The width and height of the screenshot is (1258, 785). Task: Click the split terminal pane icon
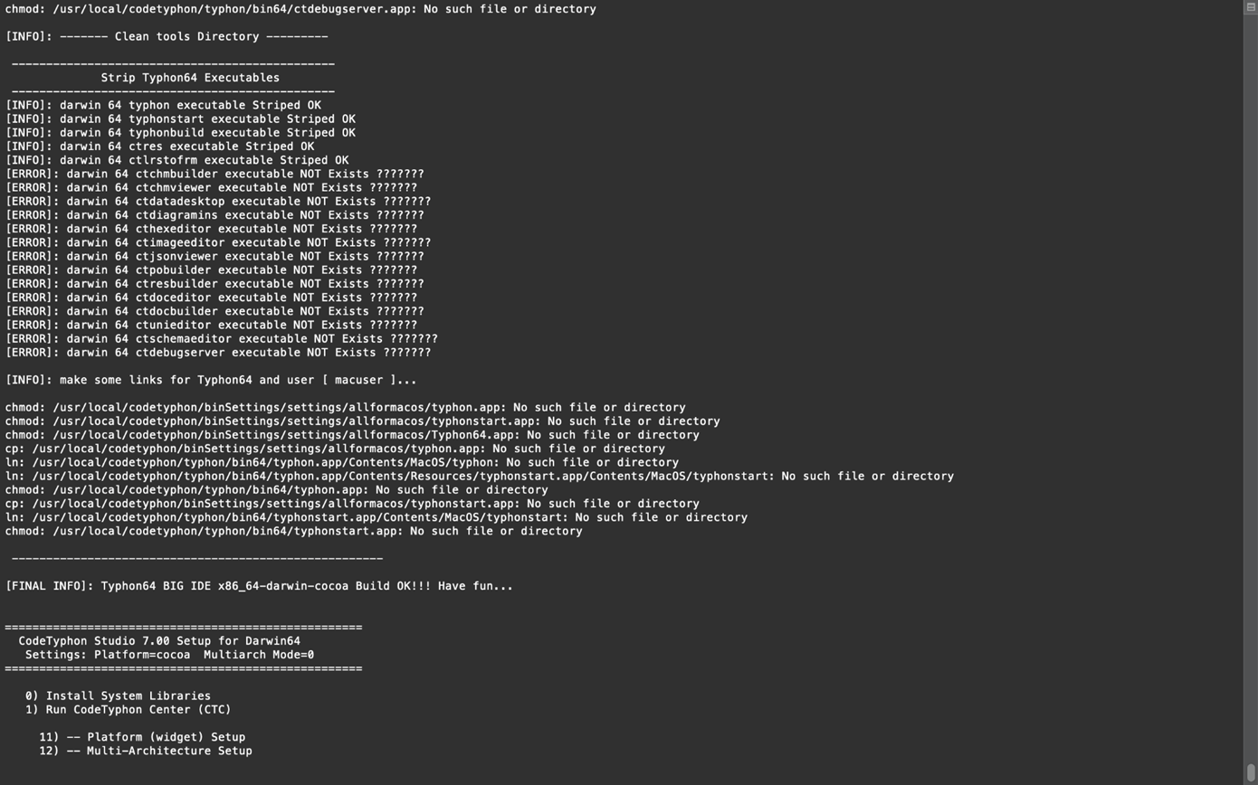pos(1251,6)
